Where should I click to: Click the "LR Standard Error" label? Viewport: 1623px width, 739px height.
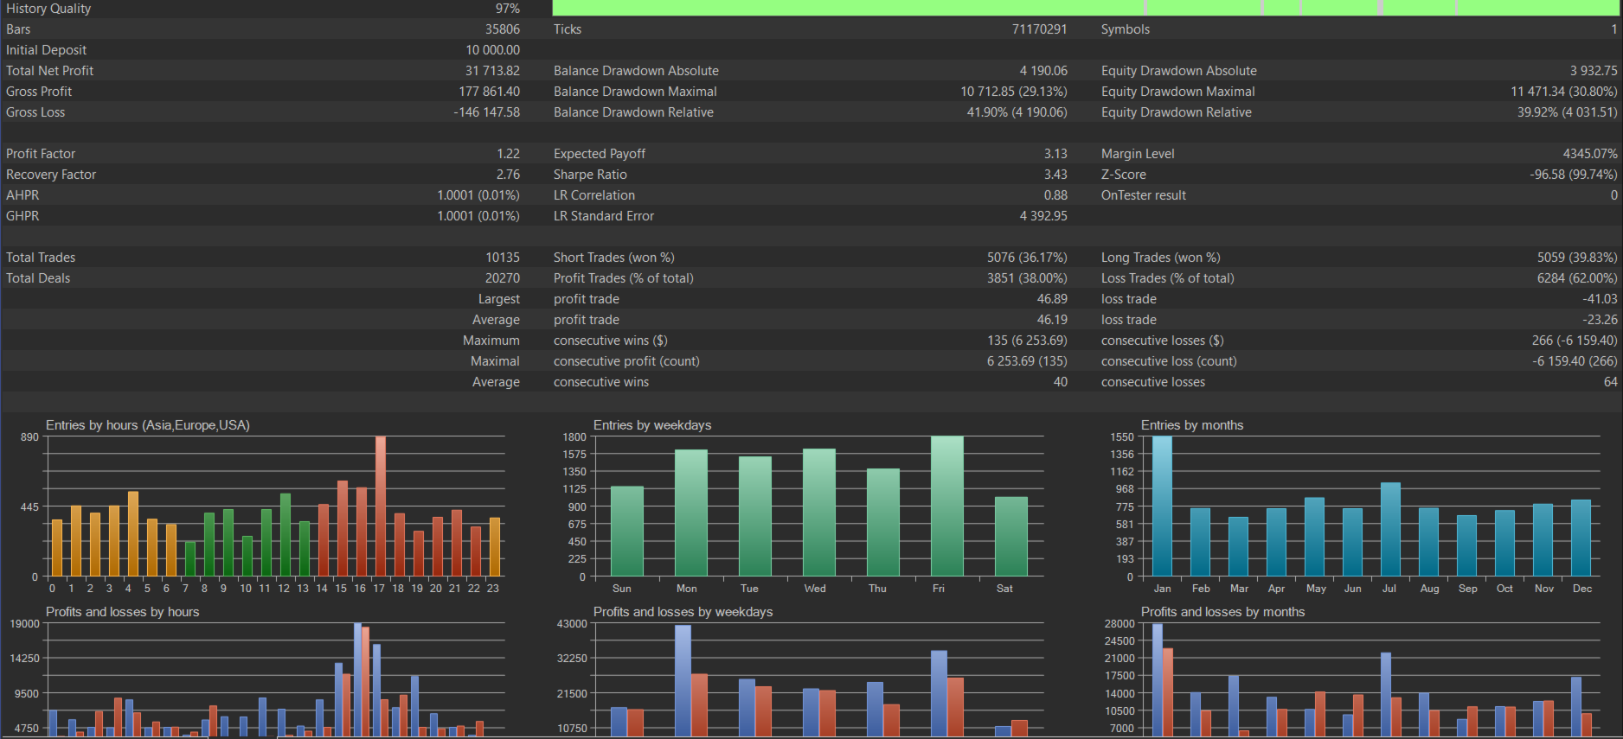click(x=604, y=216)
